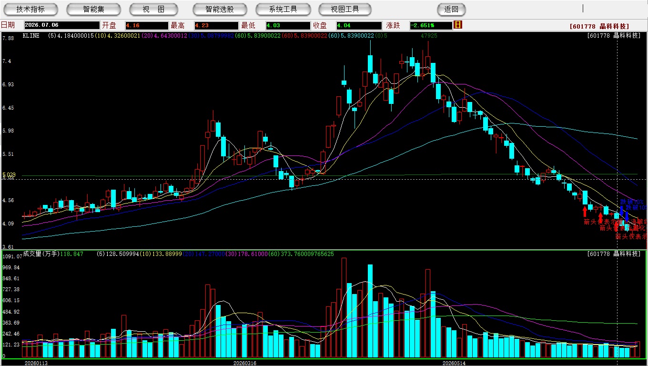
Task: Launch 智能选股 stock screener
Action: click(x=220, y=9)
